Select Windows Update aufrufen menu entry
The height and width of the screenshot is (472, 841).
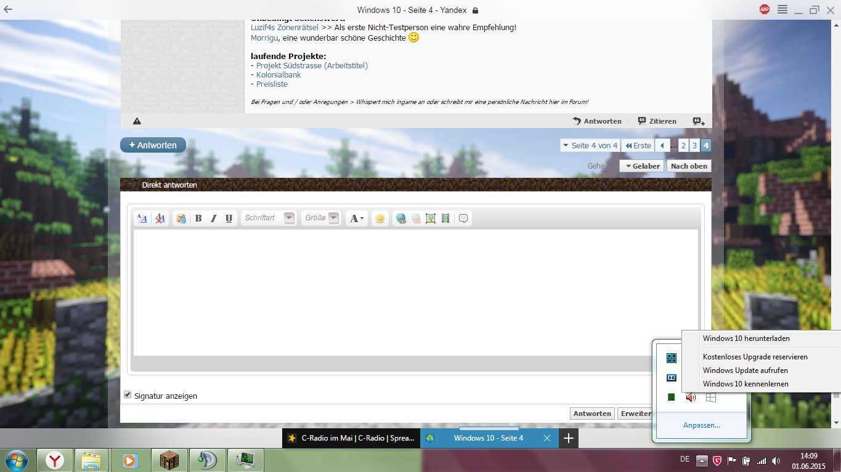[761, 370]
